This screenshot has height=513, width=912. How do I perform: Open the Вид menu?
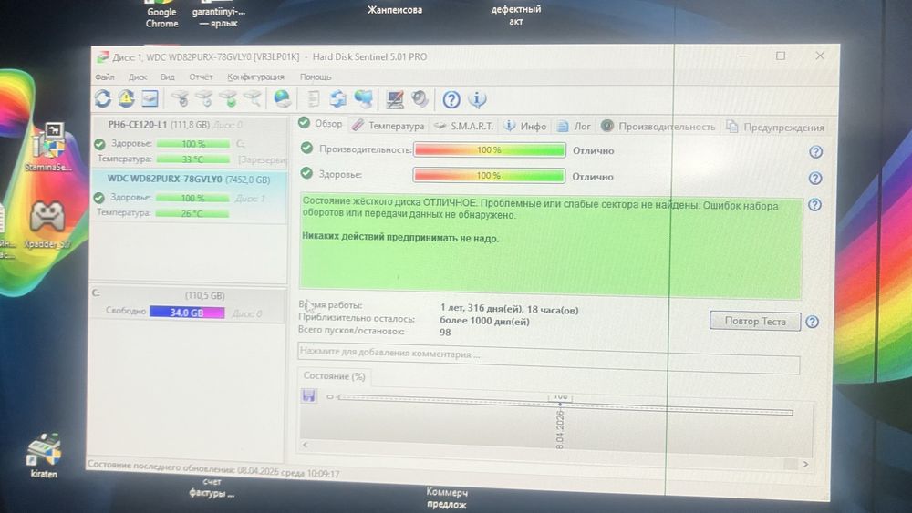[x=168, y=77]
